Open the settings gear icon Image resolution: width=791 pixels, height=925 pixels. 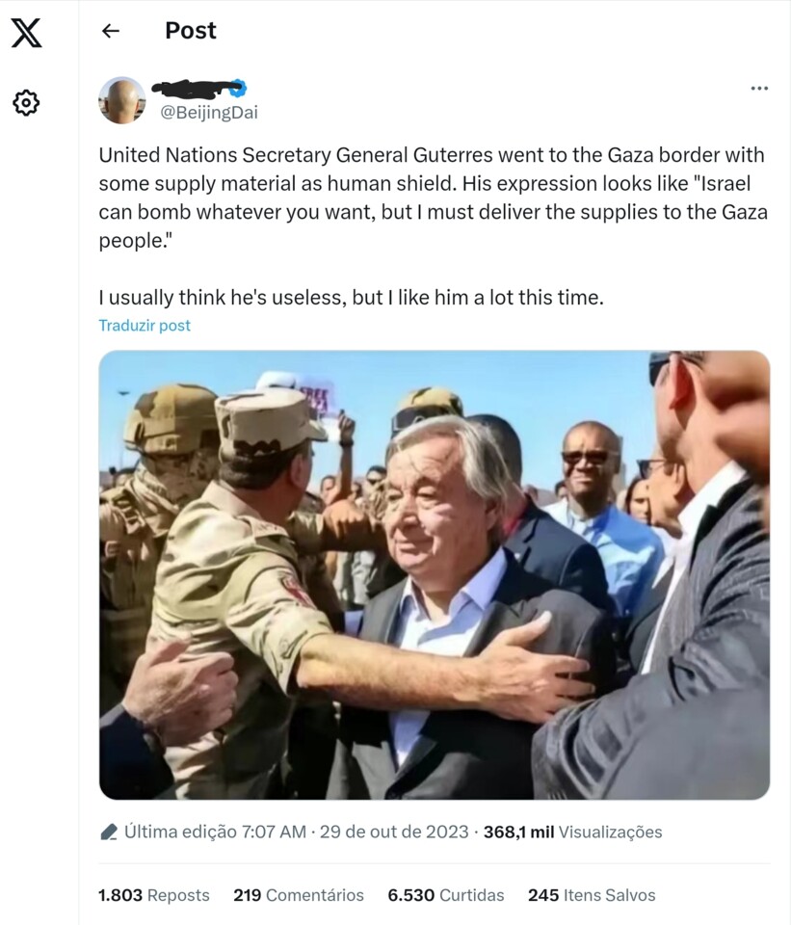pos(26,103)
